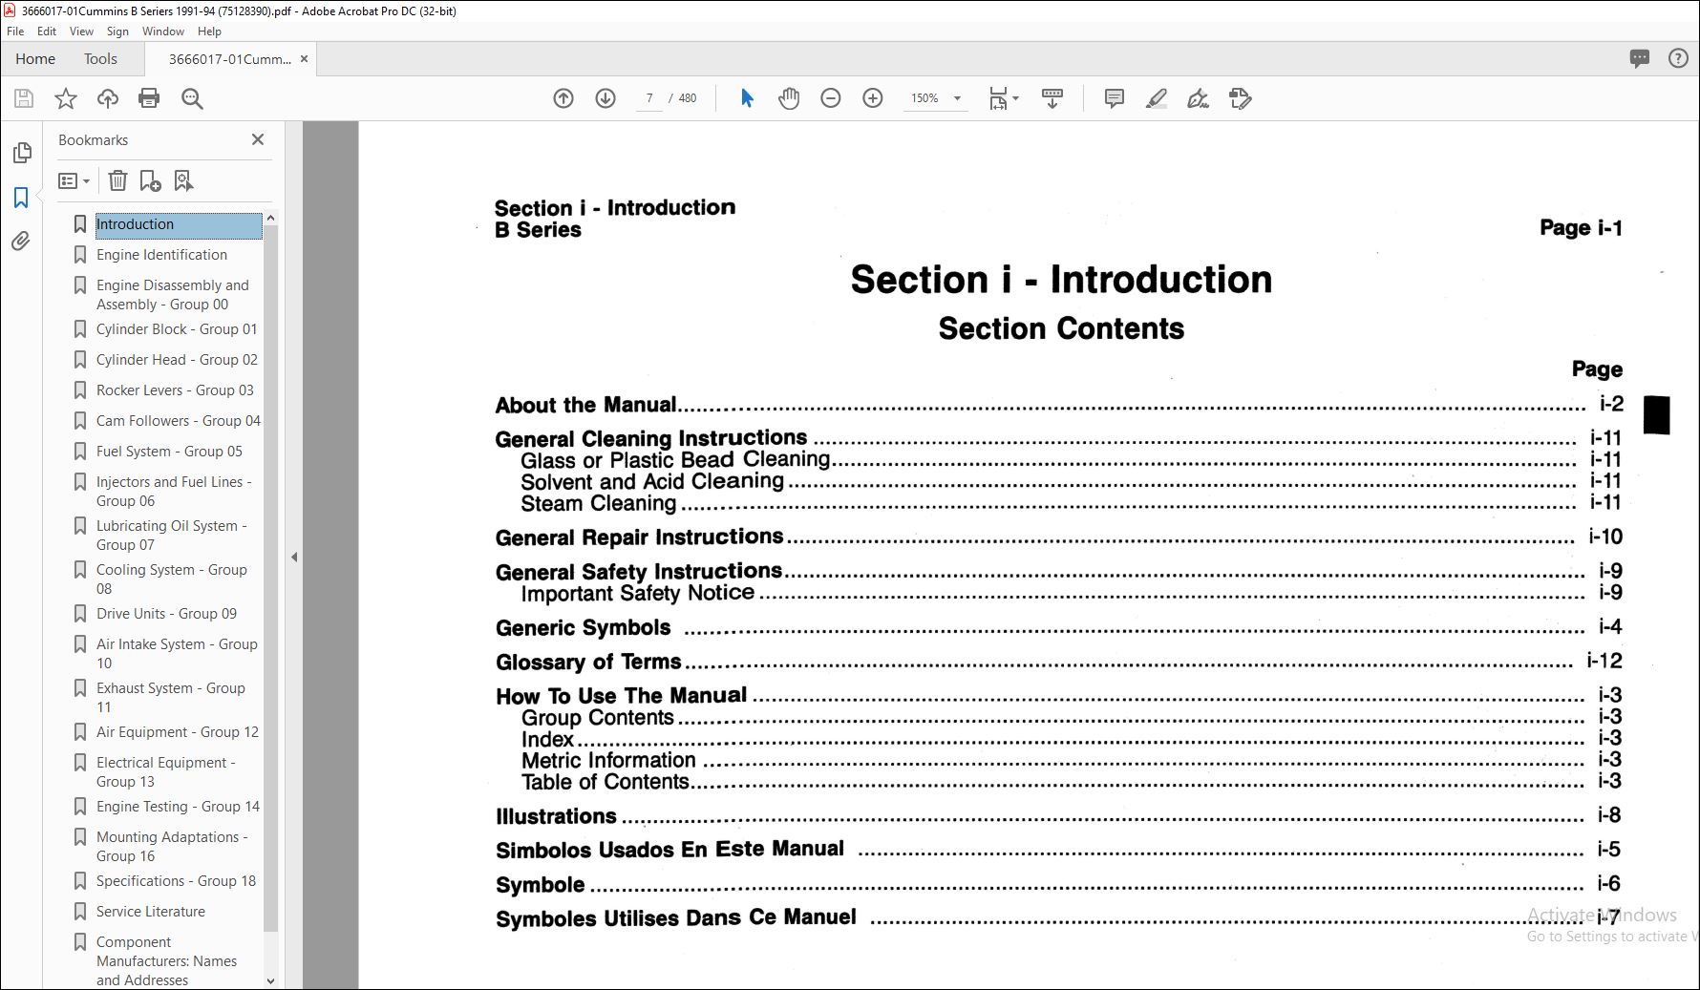This screenshot has width=1700, height=990.
Task: Add a new bookmark
Action: [150, 180]
